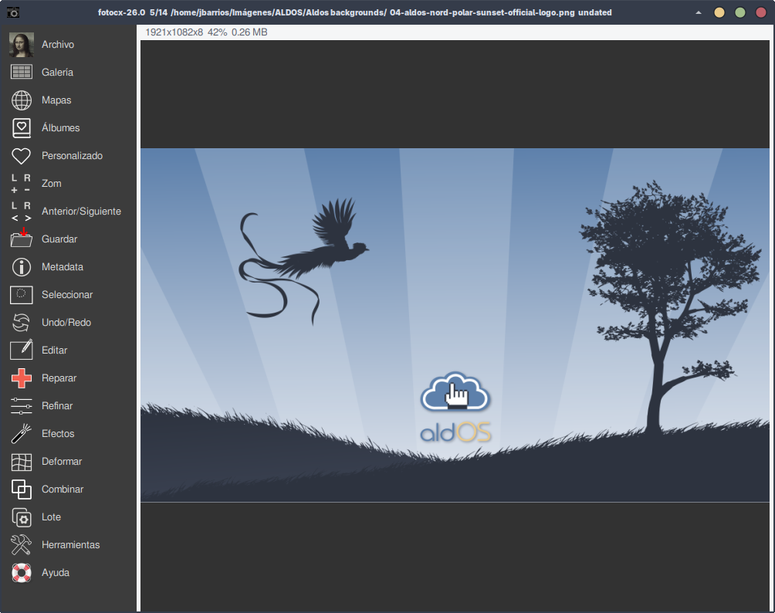
Task: Click the window shade triangle button
Action: (699, 12)
